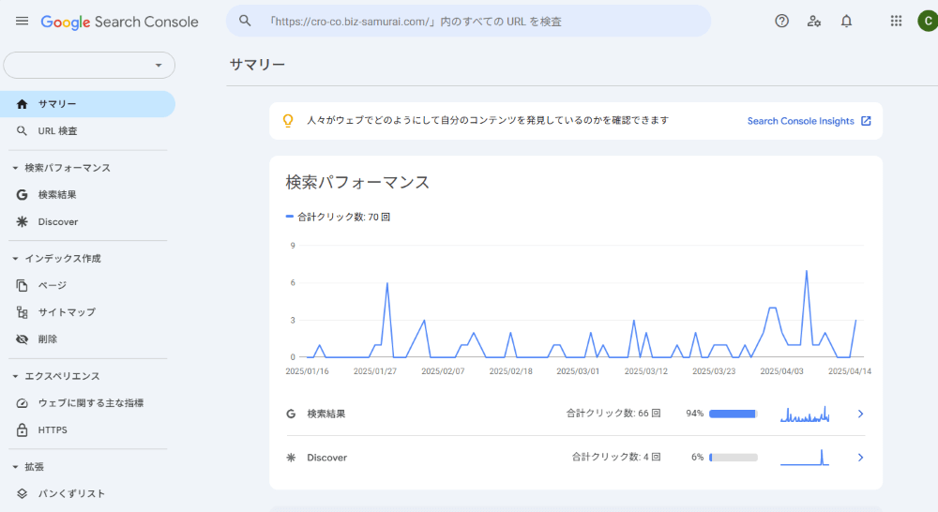Click the lightbulb tip icon
Viewport: 938px width, 512px height.
[288, 121]
